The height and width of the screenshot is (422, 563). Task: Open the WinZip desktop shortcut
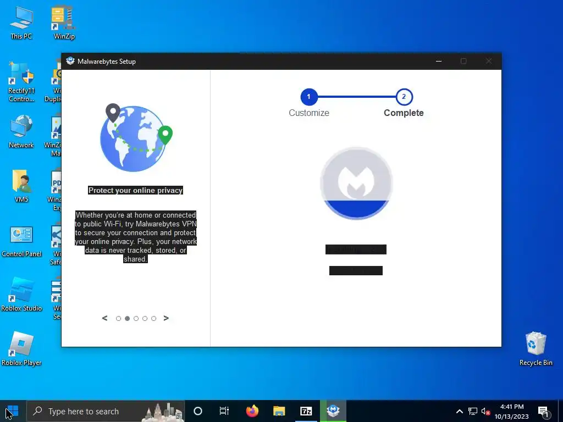click(64, 23)
